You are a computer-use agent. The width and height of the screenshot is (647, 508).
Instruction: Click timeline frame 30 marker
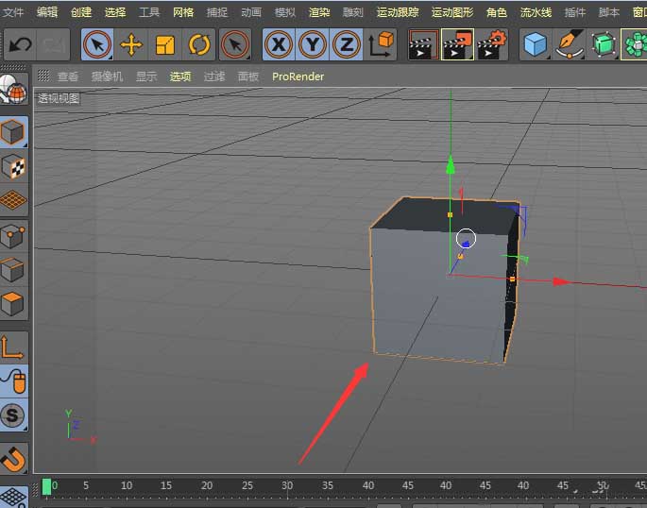(x=287, y=485)
